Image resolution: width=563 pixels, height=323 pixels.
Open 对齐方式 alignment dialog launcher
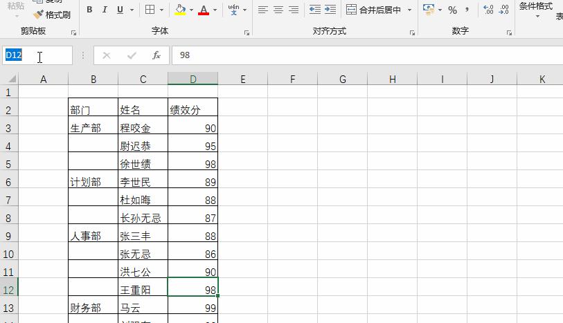tap(412, 33)
